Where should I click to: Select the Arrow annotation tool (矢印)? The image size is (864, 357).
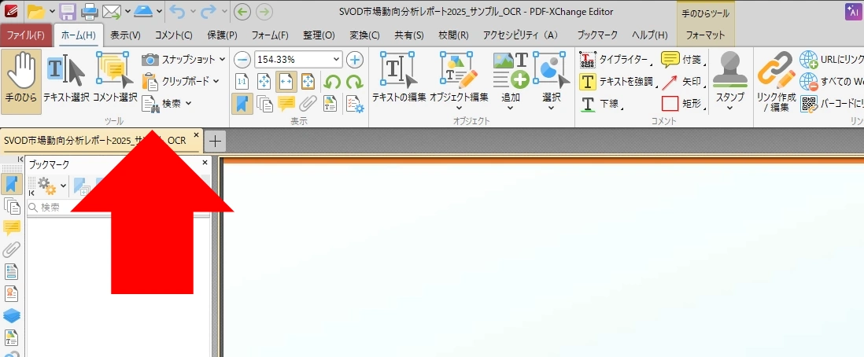click(683, 82)
